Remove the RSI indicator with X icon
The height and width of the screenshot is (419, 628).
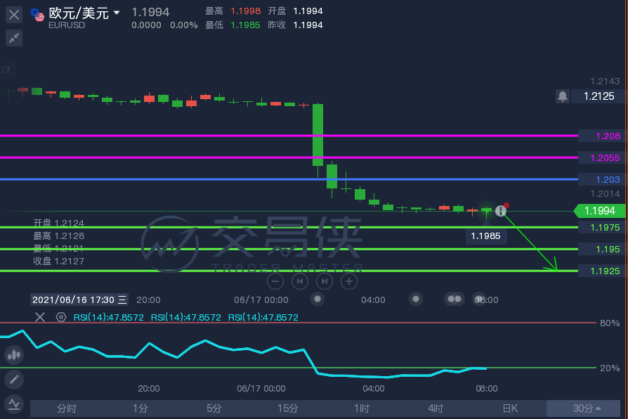(40, 317)
